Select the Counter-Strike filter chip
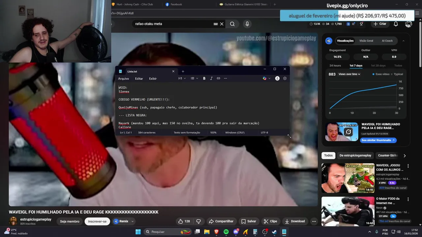The height and width of the screenshot is (237, 422). [388, 155]
